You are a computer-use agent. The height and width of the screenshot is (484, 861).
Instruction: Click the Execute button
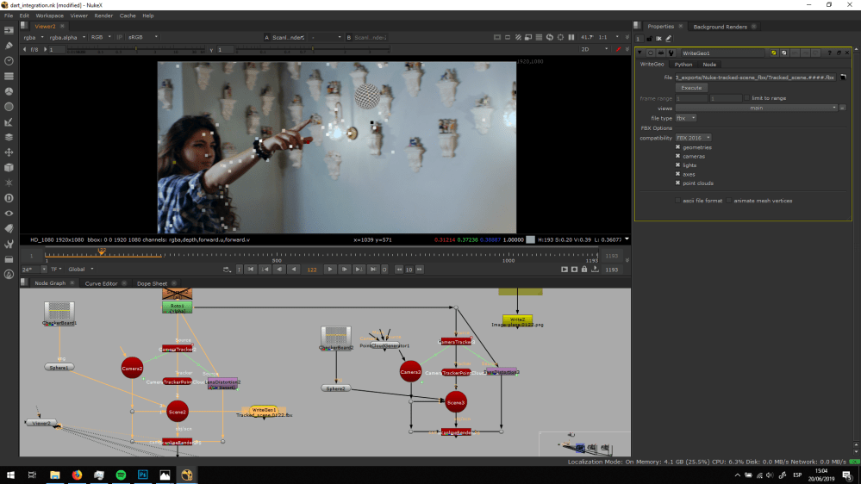coord(691,88)
